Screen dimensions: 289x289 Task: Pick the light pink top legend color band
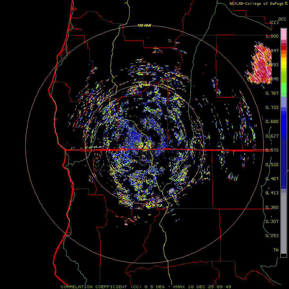tap(284, 34)
